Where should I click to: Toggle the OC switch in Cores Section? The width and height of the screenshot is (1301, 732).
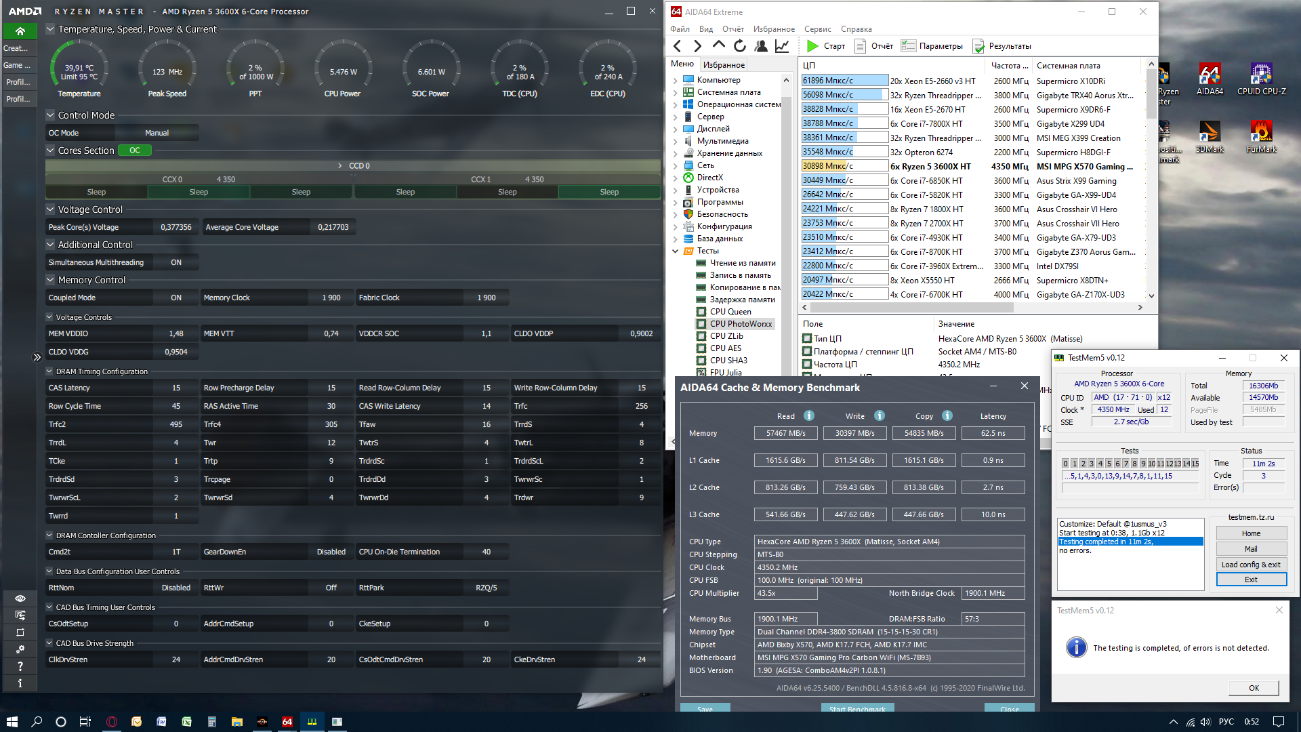(x=135, y=150)
